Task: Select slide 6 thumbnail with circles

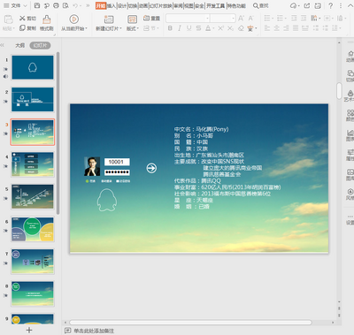Action: 33,229
